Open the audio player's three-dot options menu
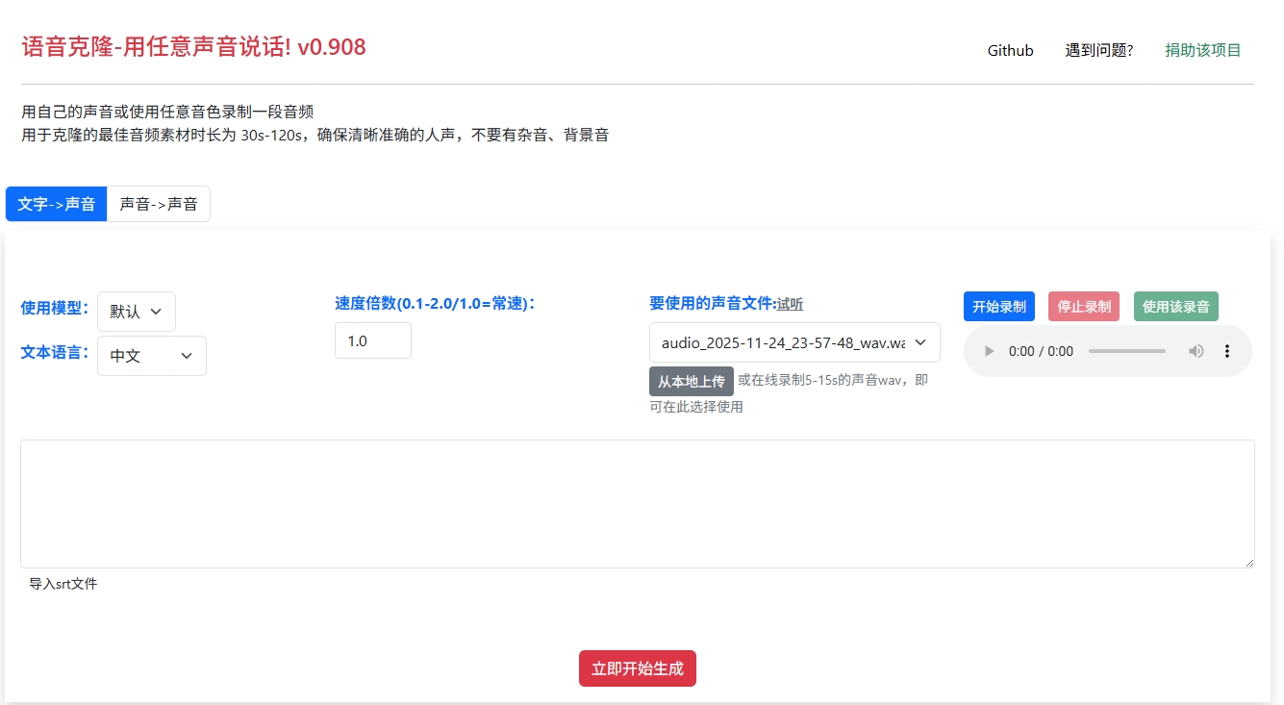1284x705 pixels. 1227,350
